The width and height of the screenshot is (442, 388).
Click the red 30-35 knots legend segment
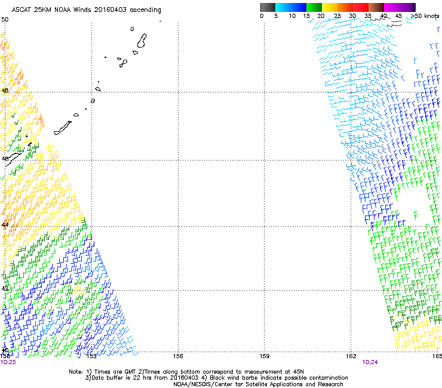[361, 7]
